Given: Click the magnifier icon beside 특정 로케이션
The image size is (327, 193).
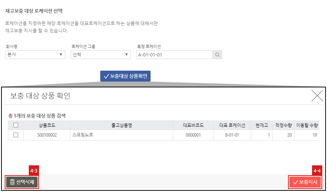Looking at the screenshot, I should coord(217,55).
